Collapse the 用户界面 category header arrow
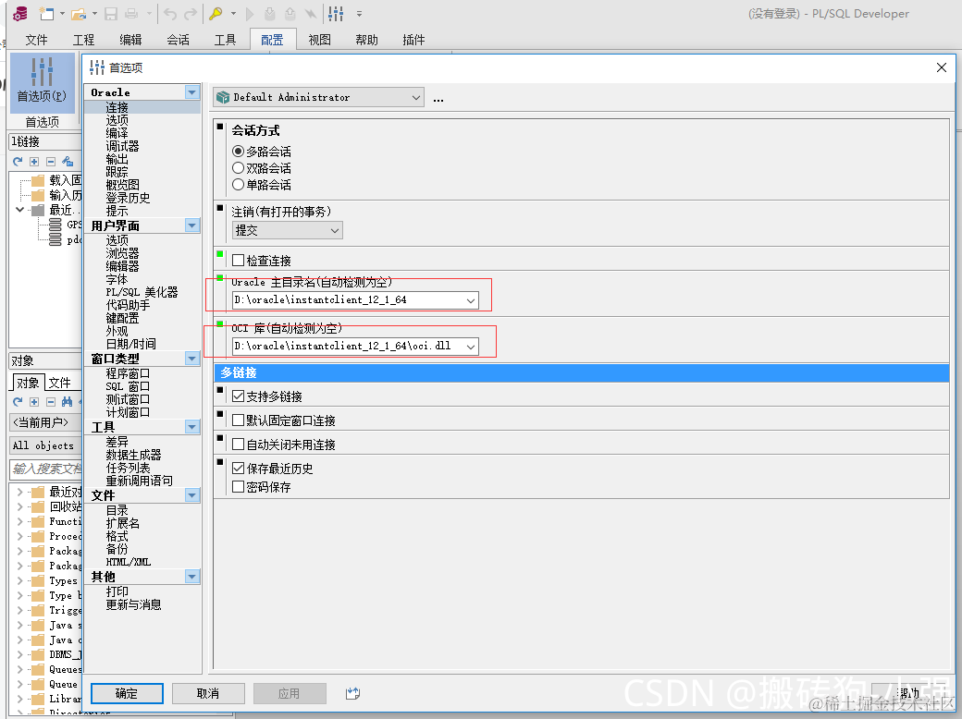 click(192, 225)
